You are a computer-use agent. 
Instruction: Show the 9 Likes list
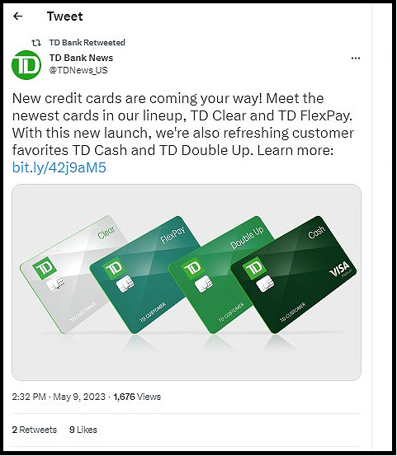(x=83, y=430)
